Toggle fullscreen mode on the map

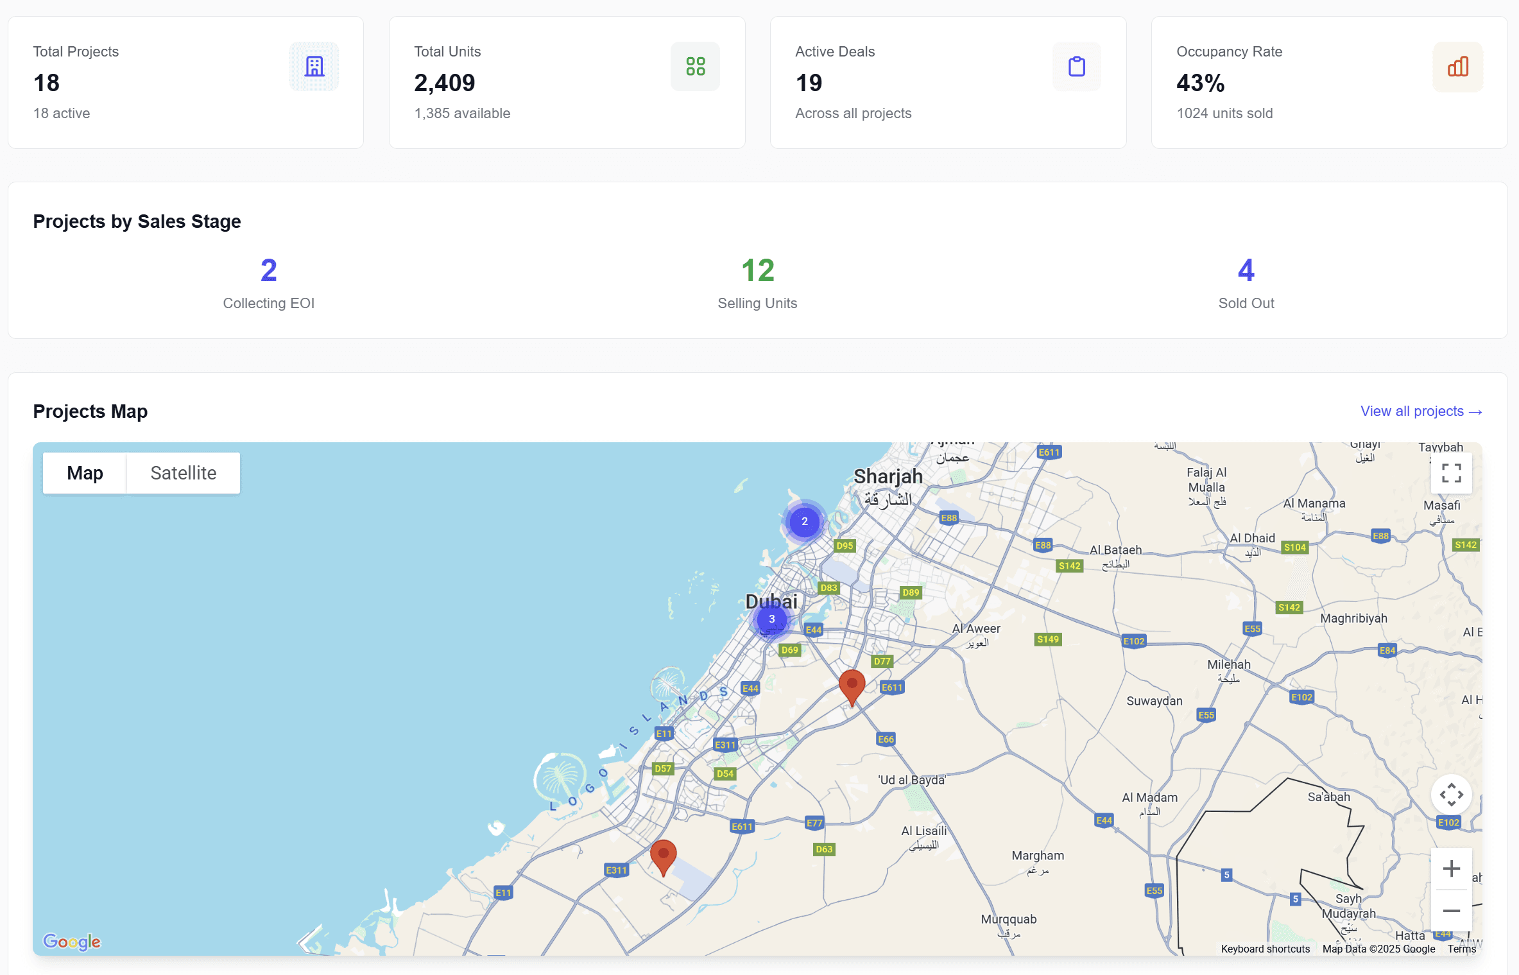tap(1451, 473)
